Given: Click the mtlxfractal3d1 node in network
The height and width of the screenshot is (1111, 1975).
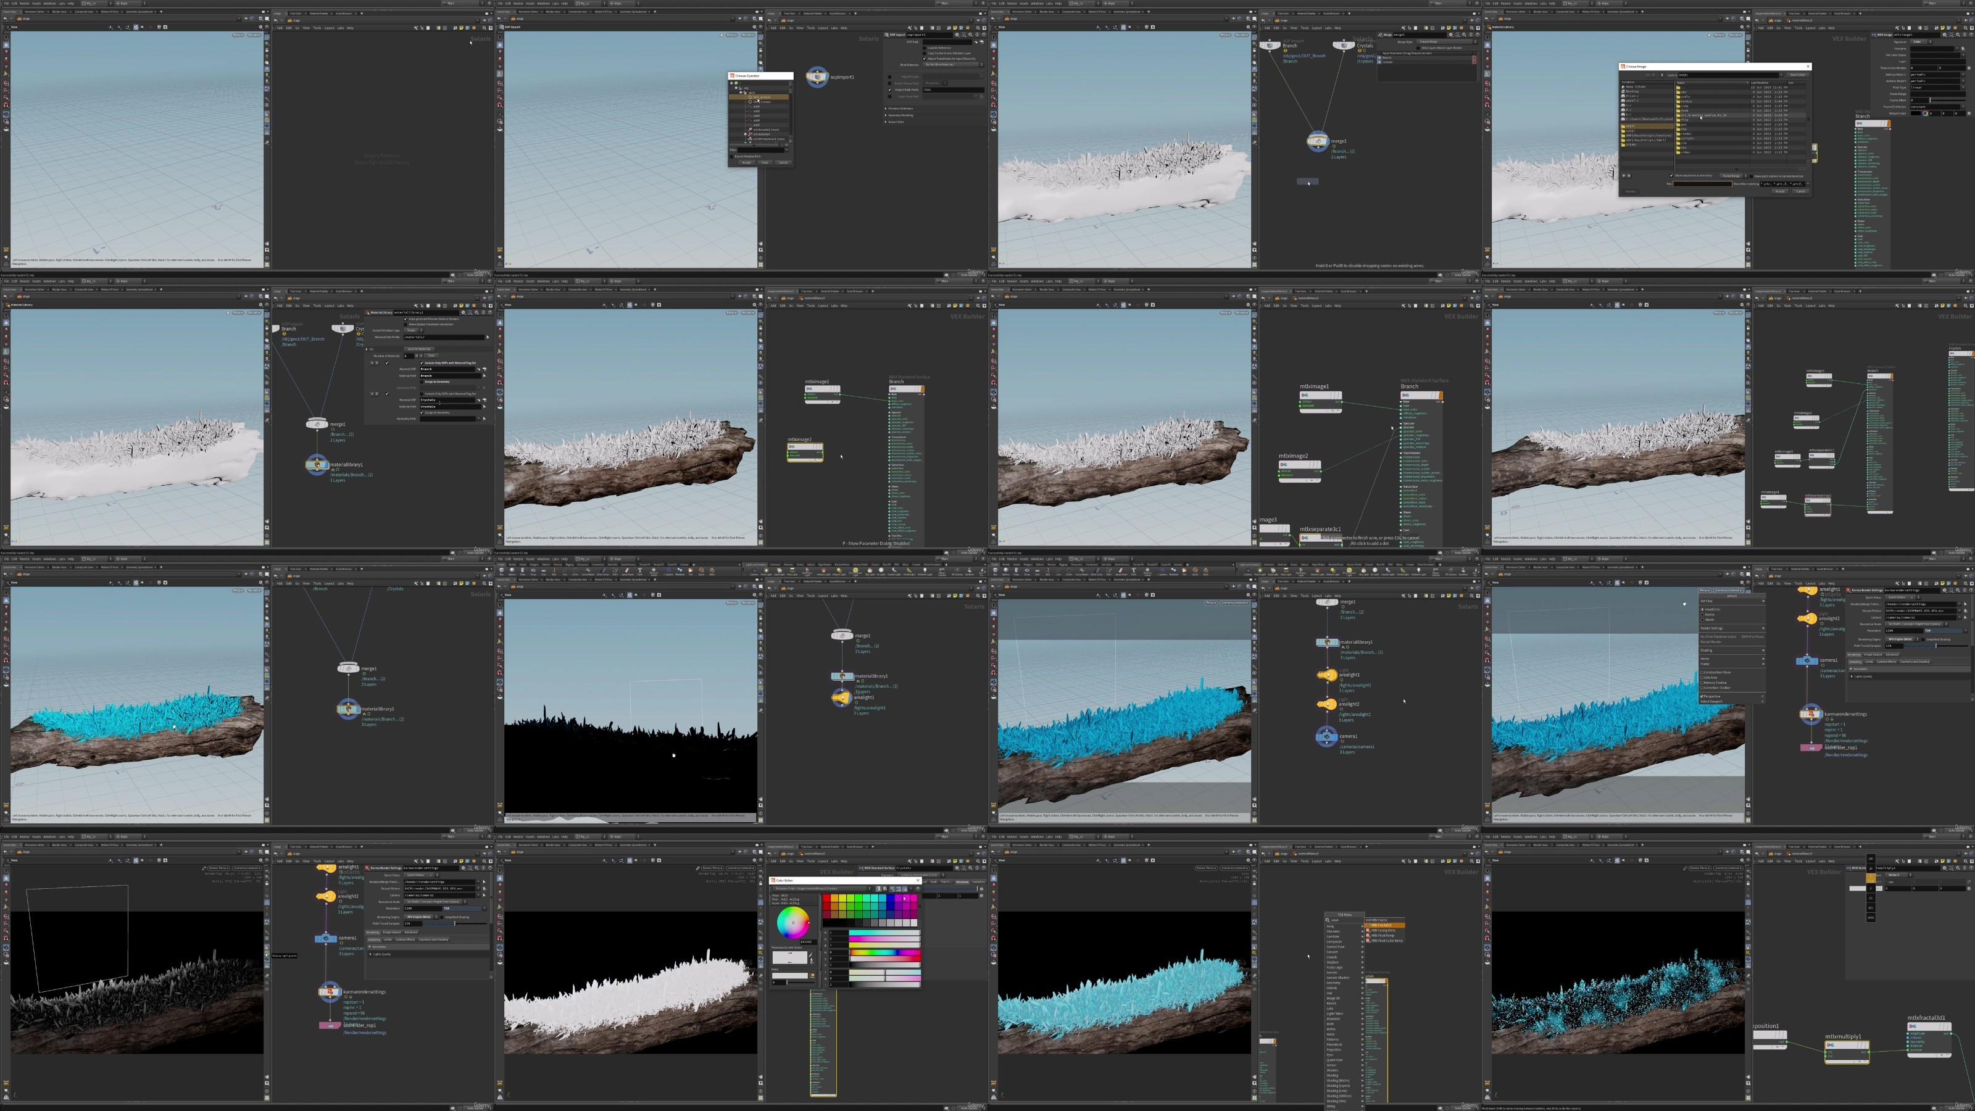Looking at the screenshot, I should click(x=1929, y=1039).
